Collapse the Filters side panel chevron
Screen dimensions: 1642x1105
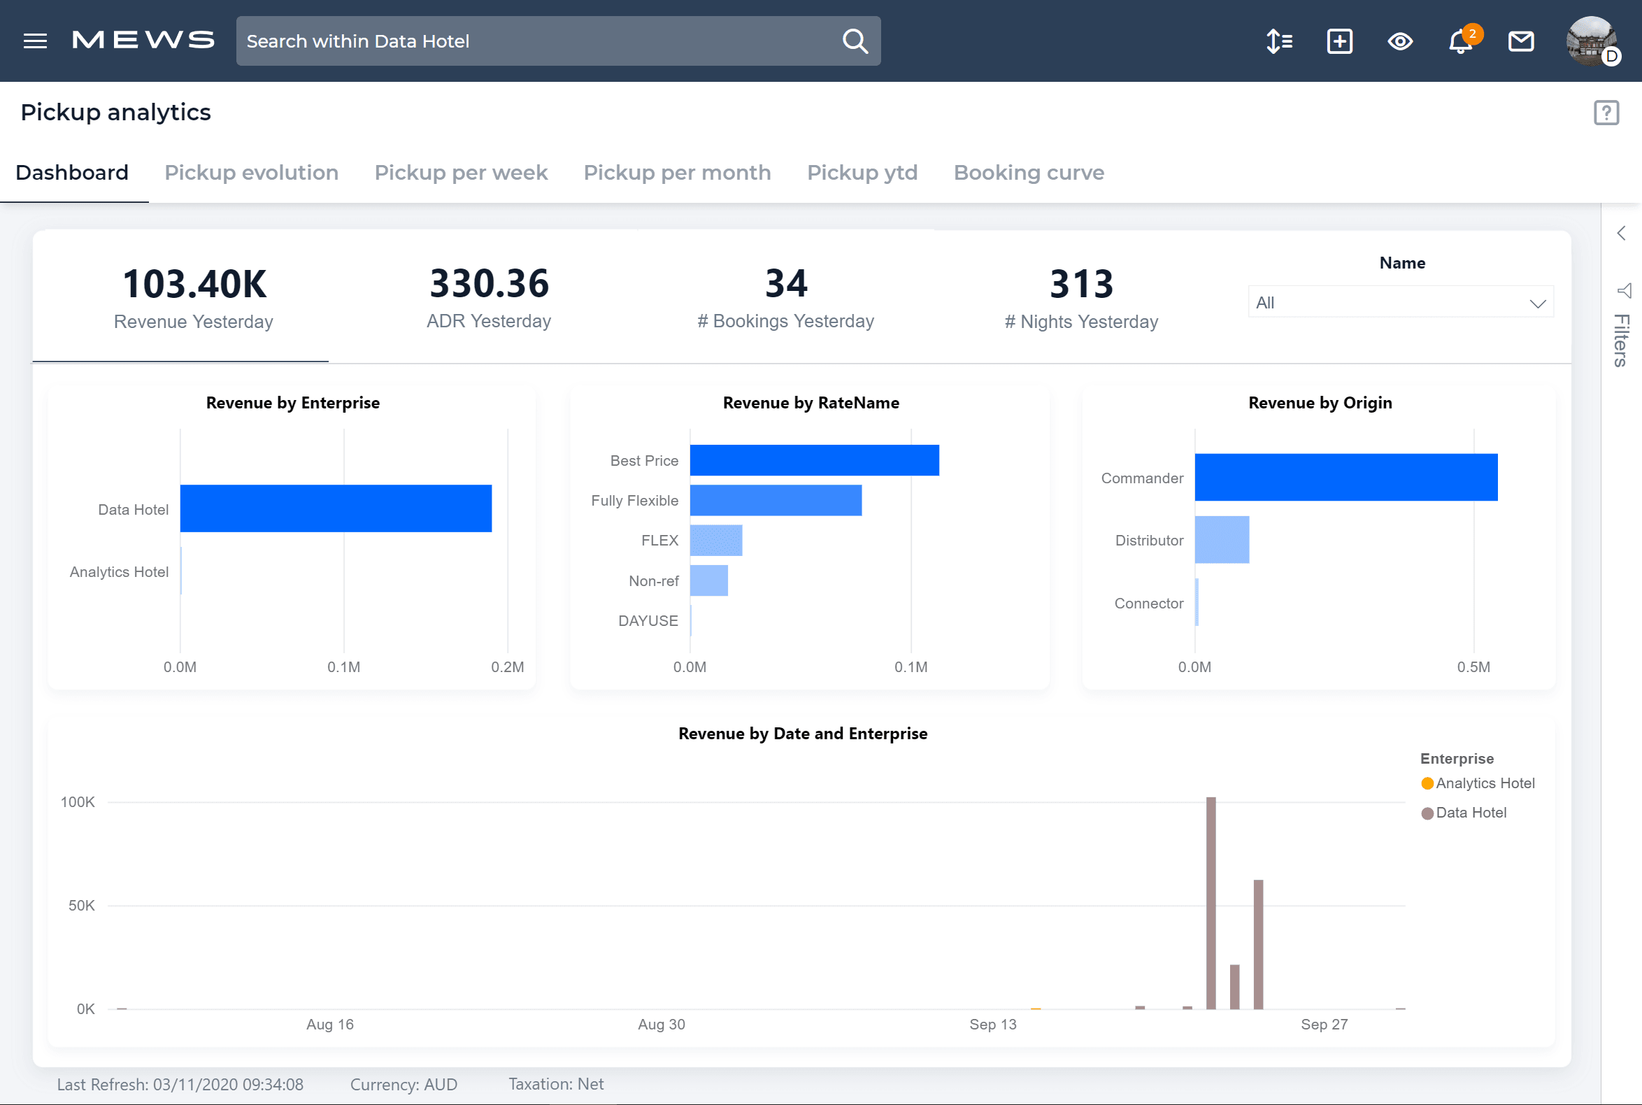(1623, 233)
